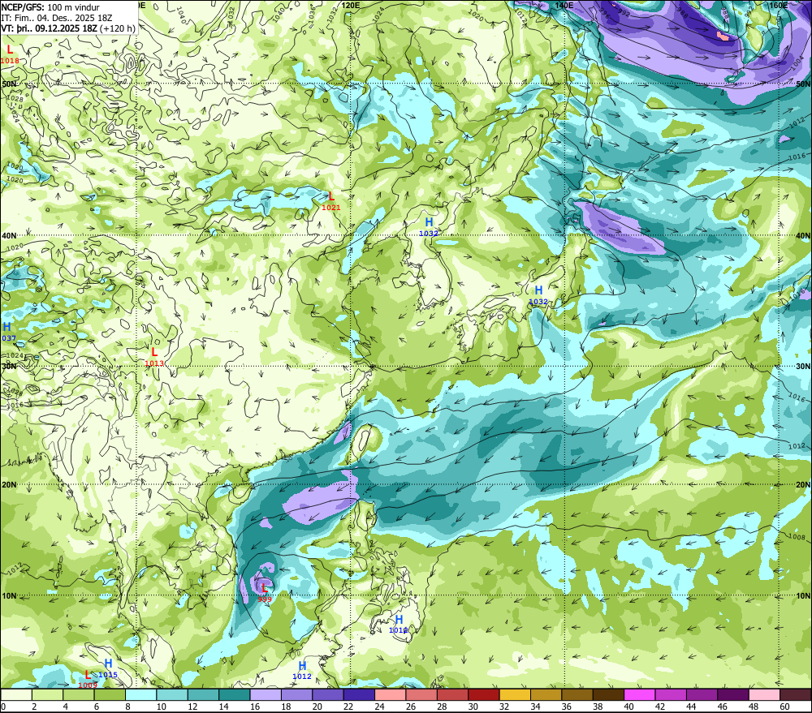Click the legend value 16
Screen dimensions: 812x713
[x=255, y=707]
